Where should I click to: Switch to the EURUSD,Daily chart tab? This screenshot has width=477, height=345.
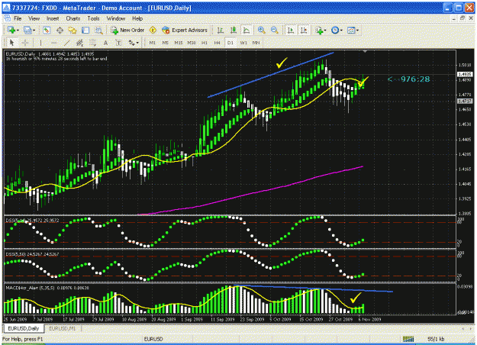[24, 328]
